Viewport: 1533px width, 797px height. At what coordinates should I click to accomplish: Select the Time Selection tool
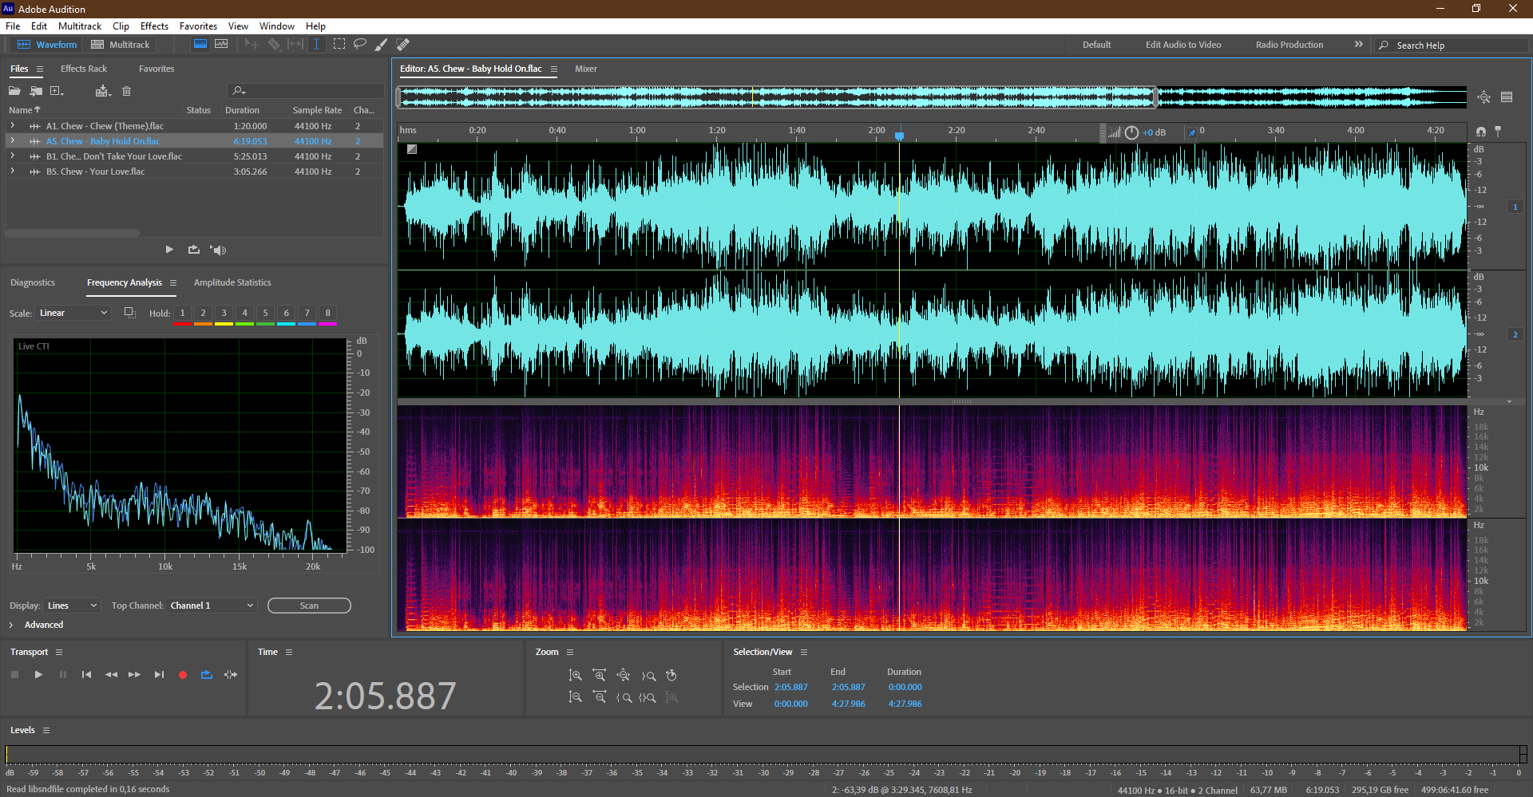[316, 44]
